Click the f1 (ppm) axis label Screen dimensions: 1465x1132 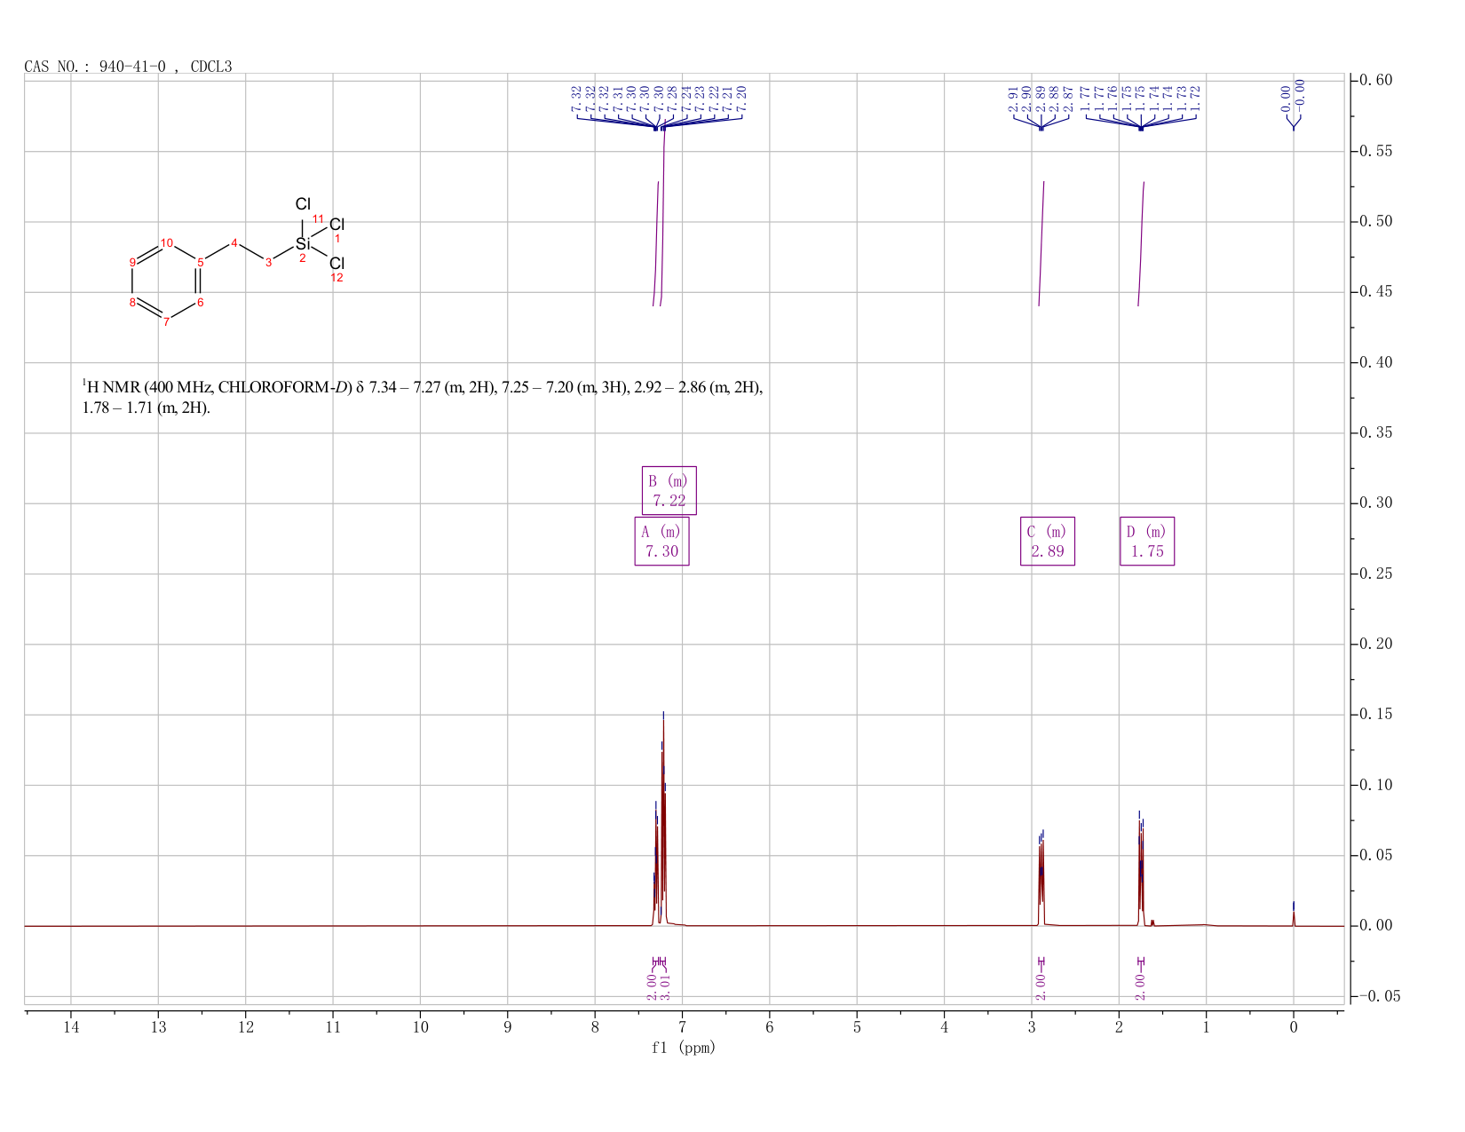[683, 1048]
